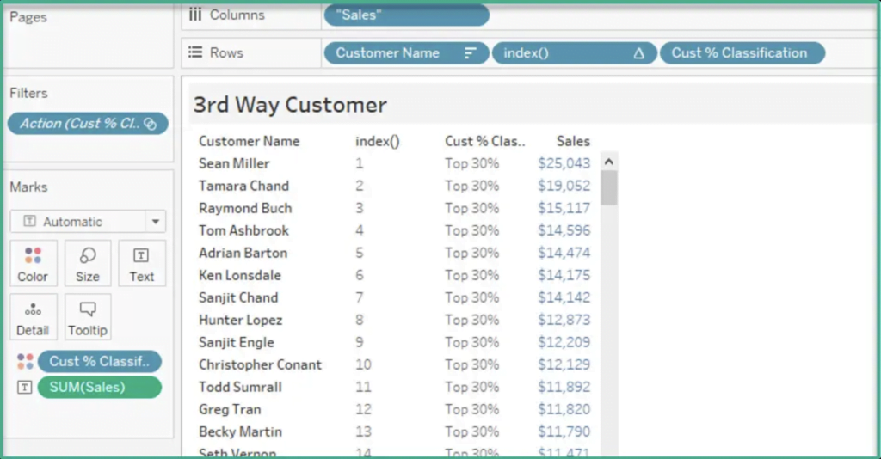Click the Customer Name column header
This screenshot has height=459, width=881.
click(249, 141)
